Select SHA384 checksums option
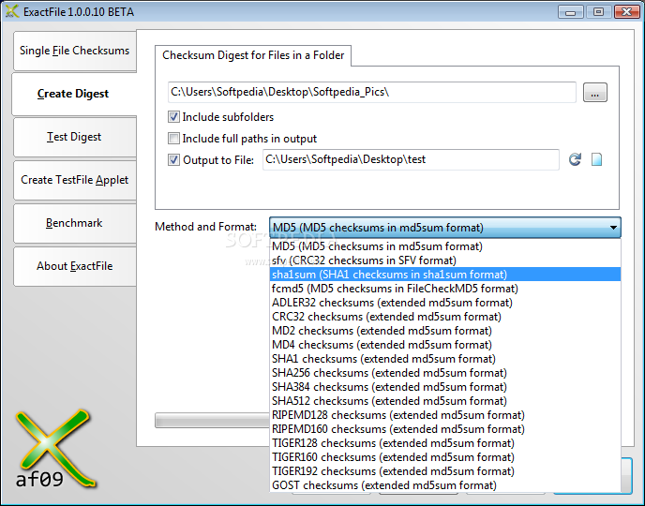The image size is (645, 506). coord(445,387)
